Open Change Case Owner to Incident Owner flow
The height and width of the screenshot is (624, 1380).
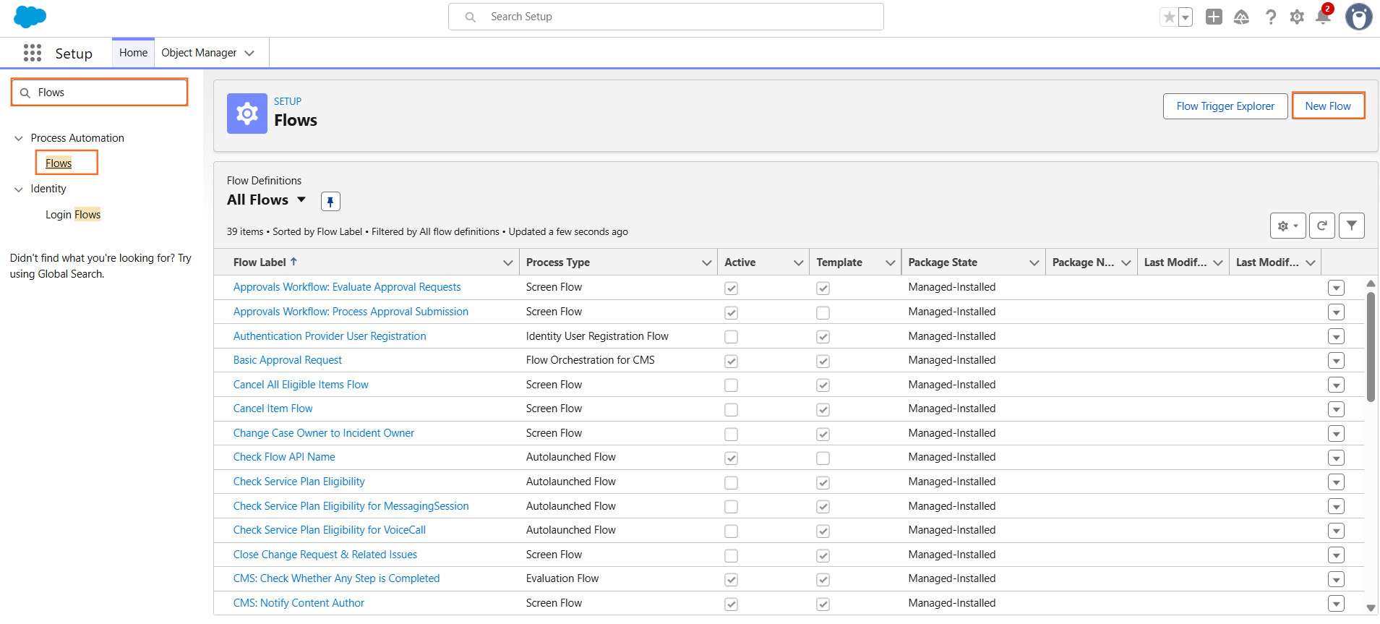click(x=324, y=433)
